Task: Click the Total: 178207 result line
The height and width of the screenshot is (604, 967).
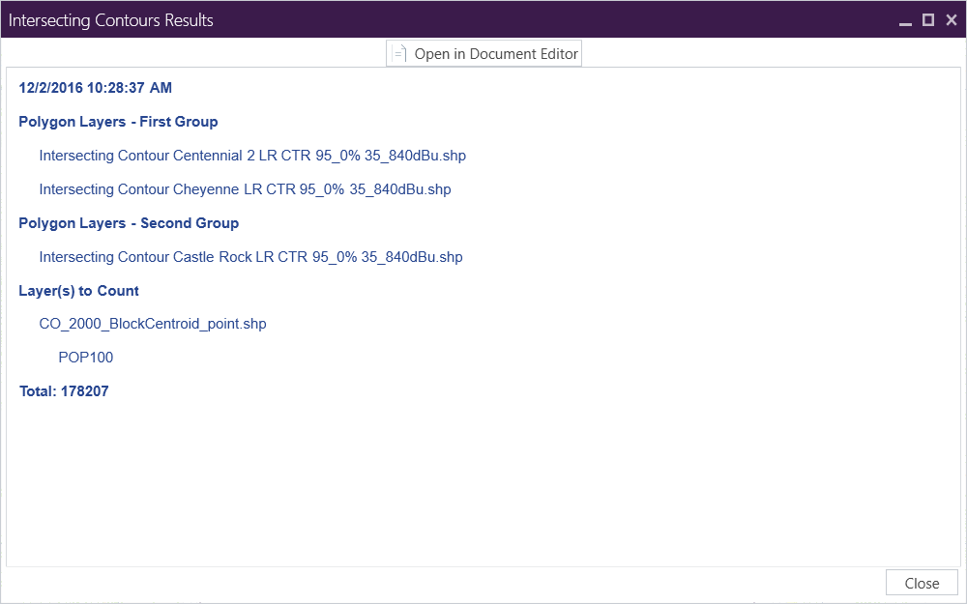Action: (x=64, y=391)
